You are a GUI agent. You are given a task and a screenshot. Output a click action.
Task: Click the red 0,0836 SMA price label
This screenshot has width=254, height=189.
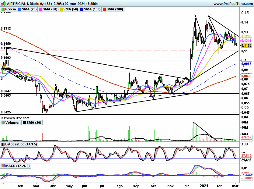click(246, 76)
